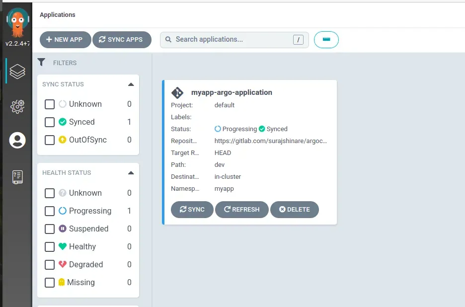Collapse the Sync Status filter section
465x307 pixels.
[131, 84]
